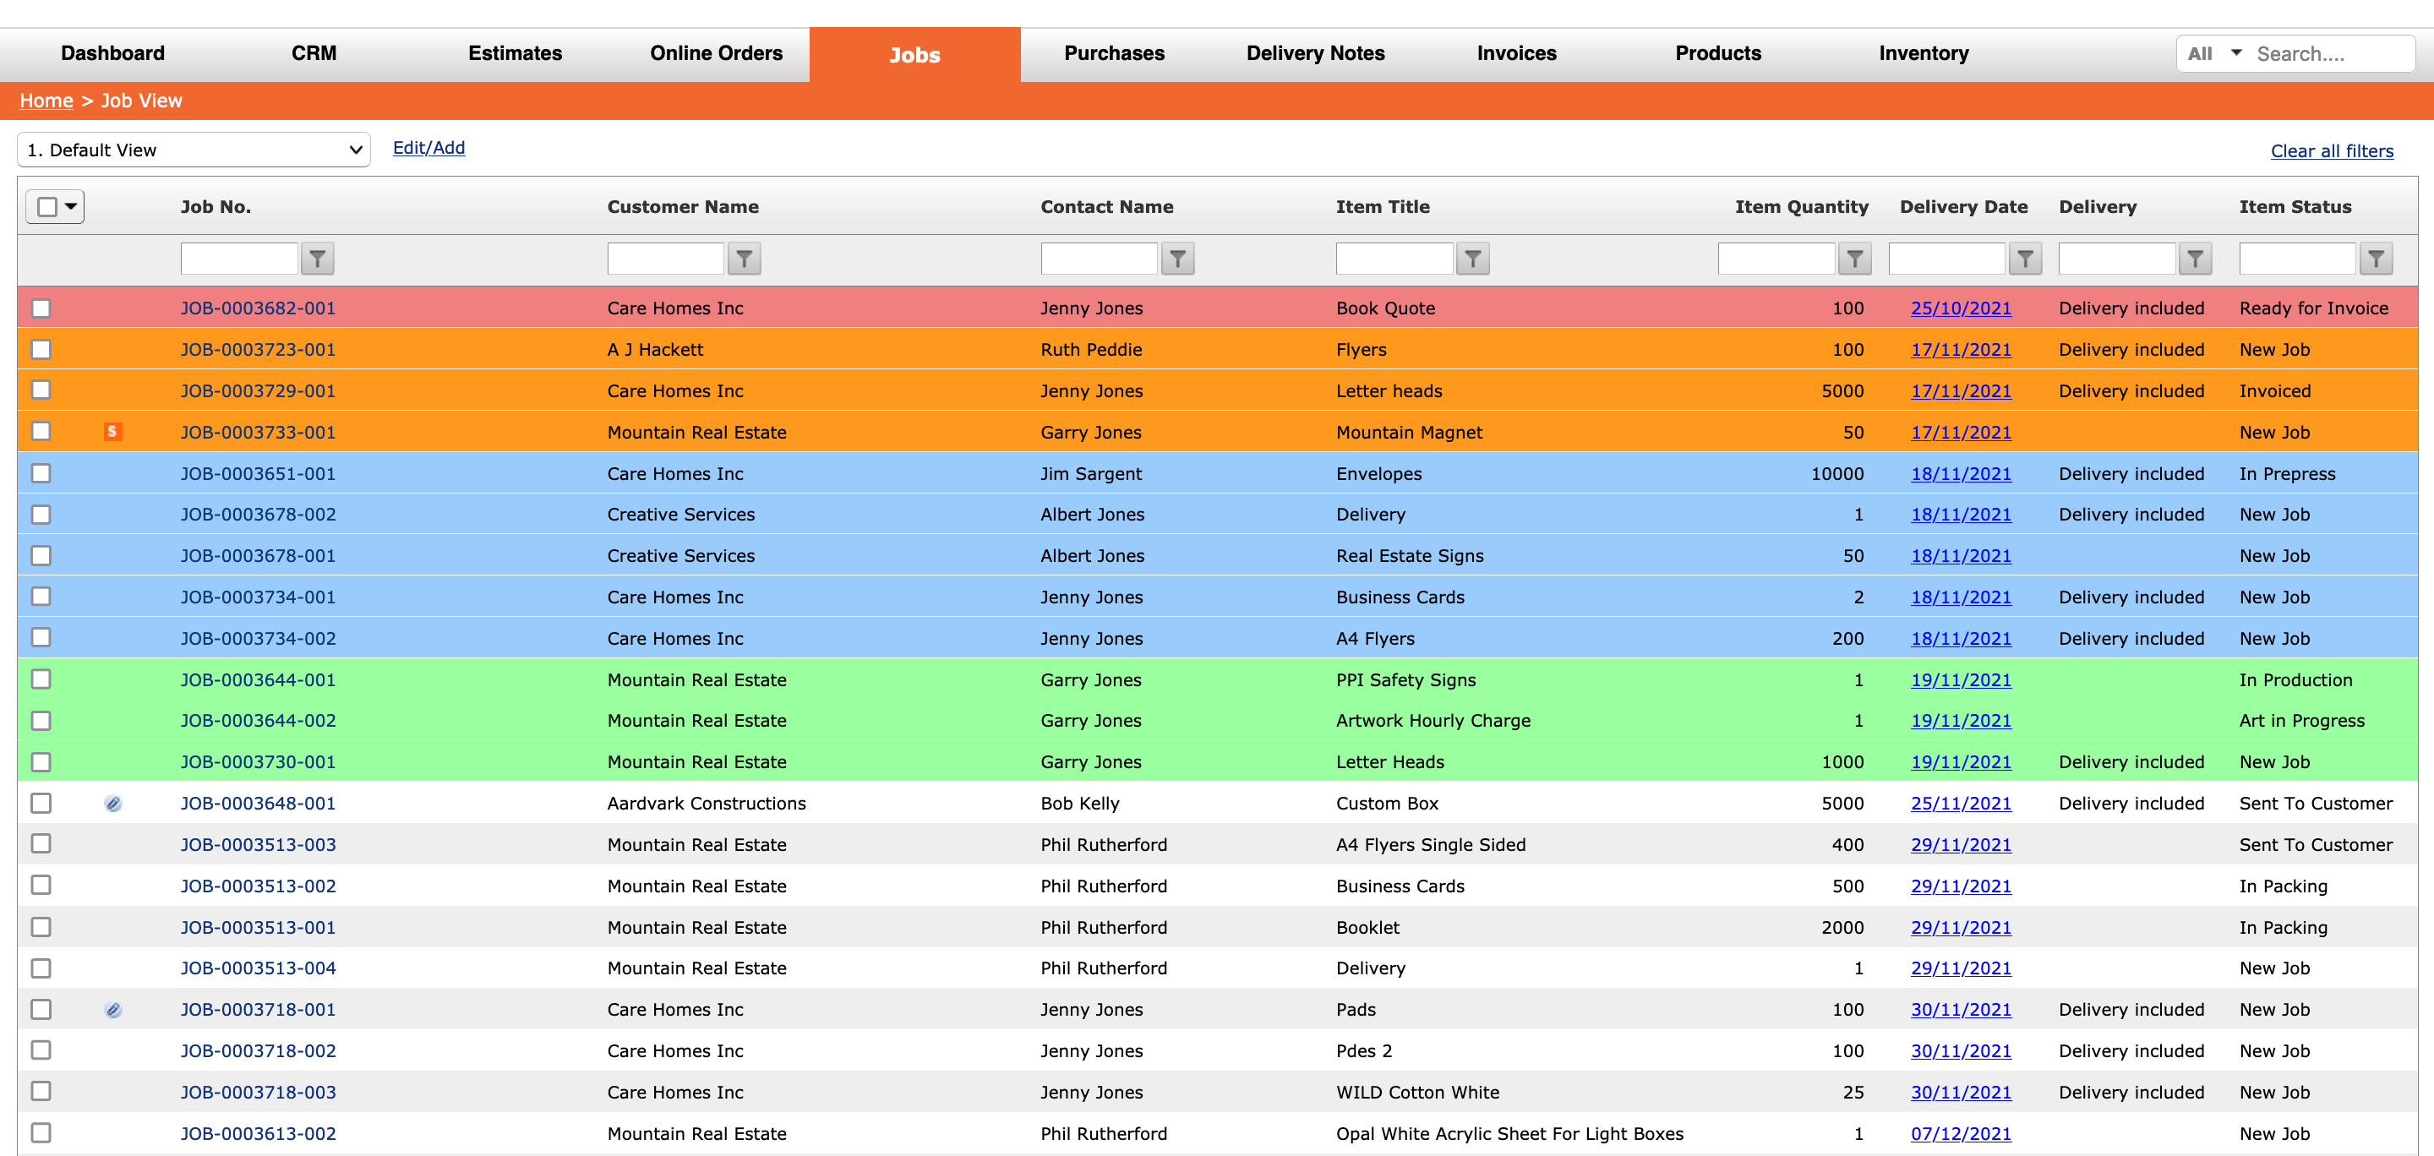Tick checkbox for JOB-0003682-001 row
The image size is (2434, 1156).
click(41, 308)
